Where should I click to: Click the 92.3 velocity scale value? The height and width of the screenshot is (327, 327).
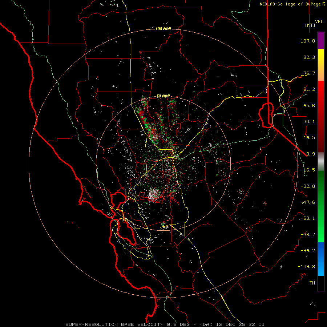(309, 57)
